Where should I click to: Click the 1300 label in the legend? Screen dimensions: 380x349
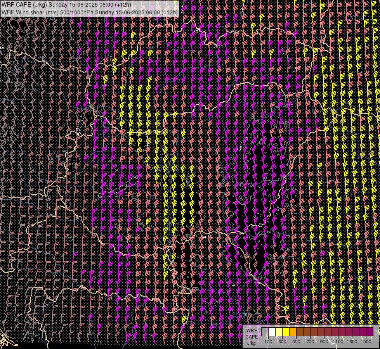pos(352,342)
